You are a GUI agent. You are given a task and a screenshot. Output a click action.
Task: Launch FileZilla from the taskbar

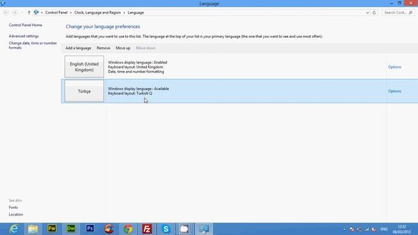click(147, 229)
